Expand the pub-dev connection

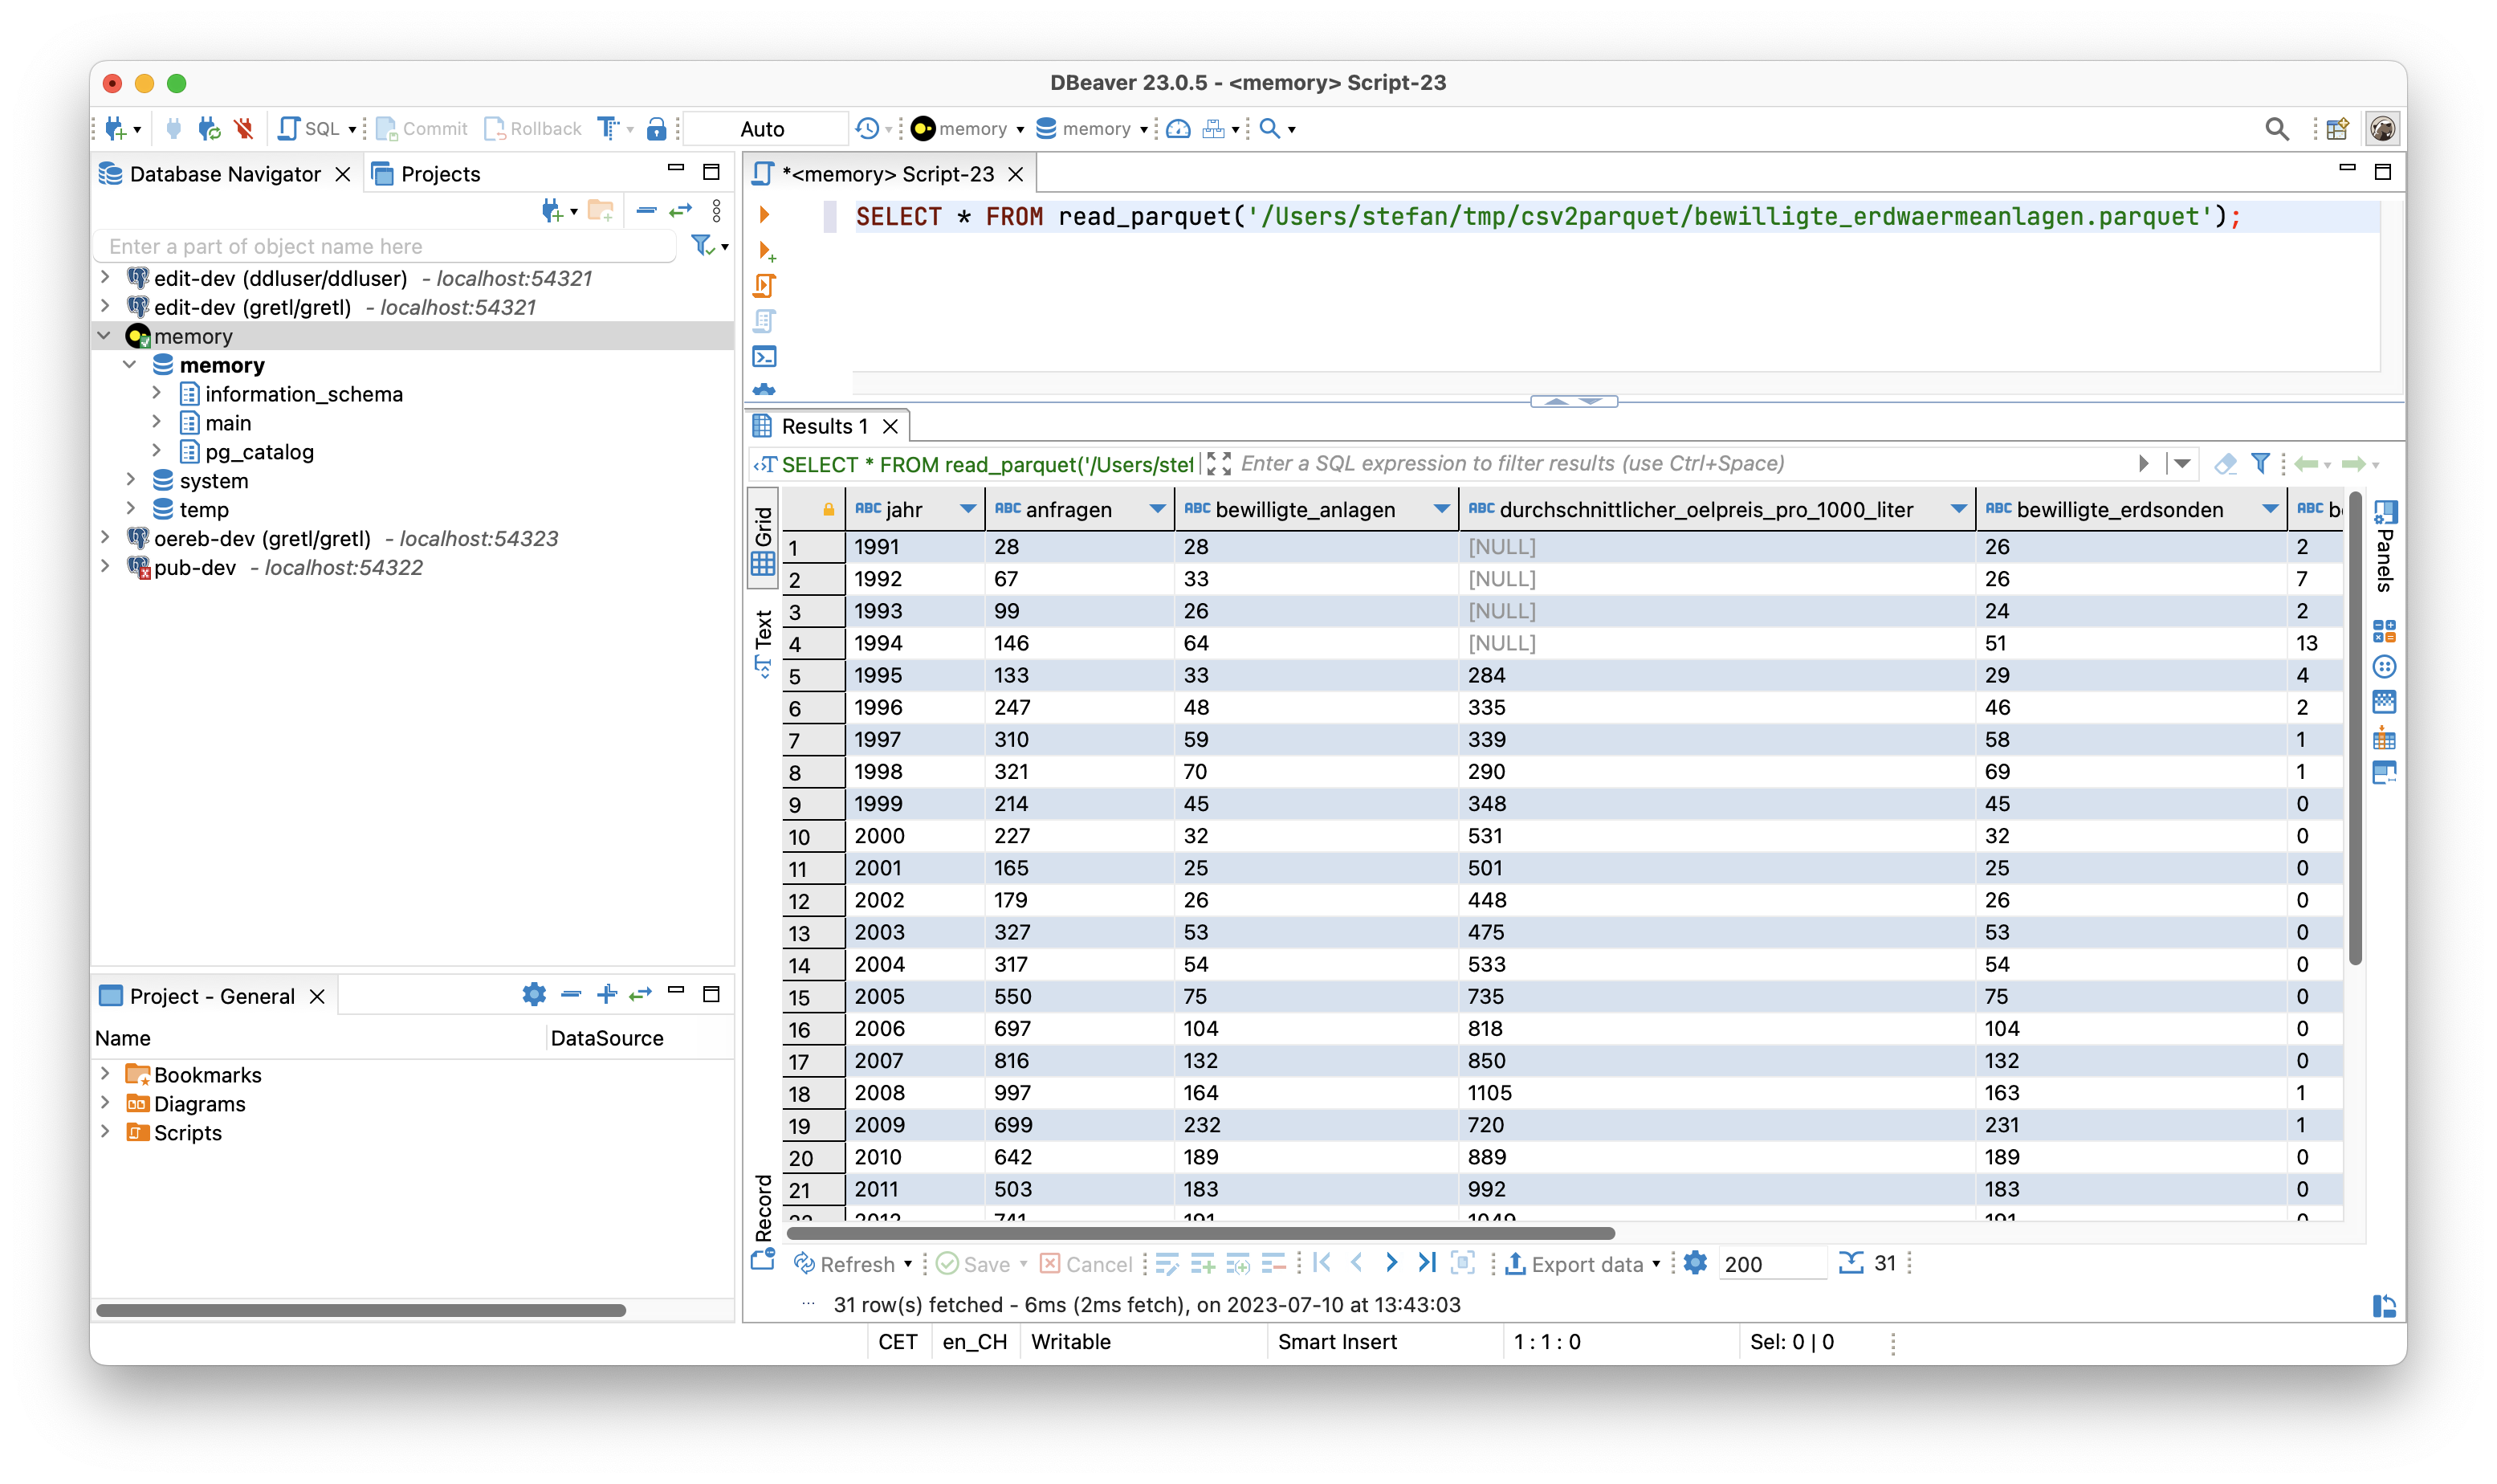tap(105, 566)
